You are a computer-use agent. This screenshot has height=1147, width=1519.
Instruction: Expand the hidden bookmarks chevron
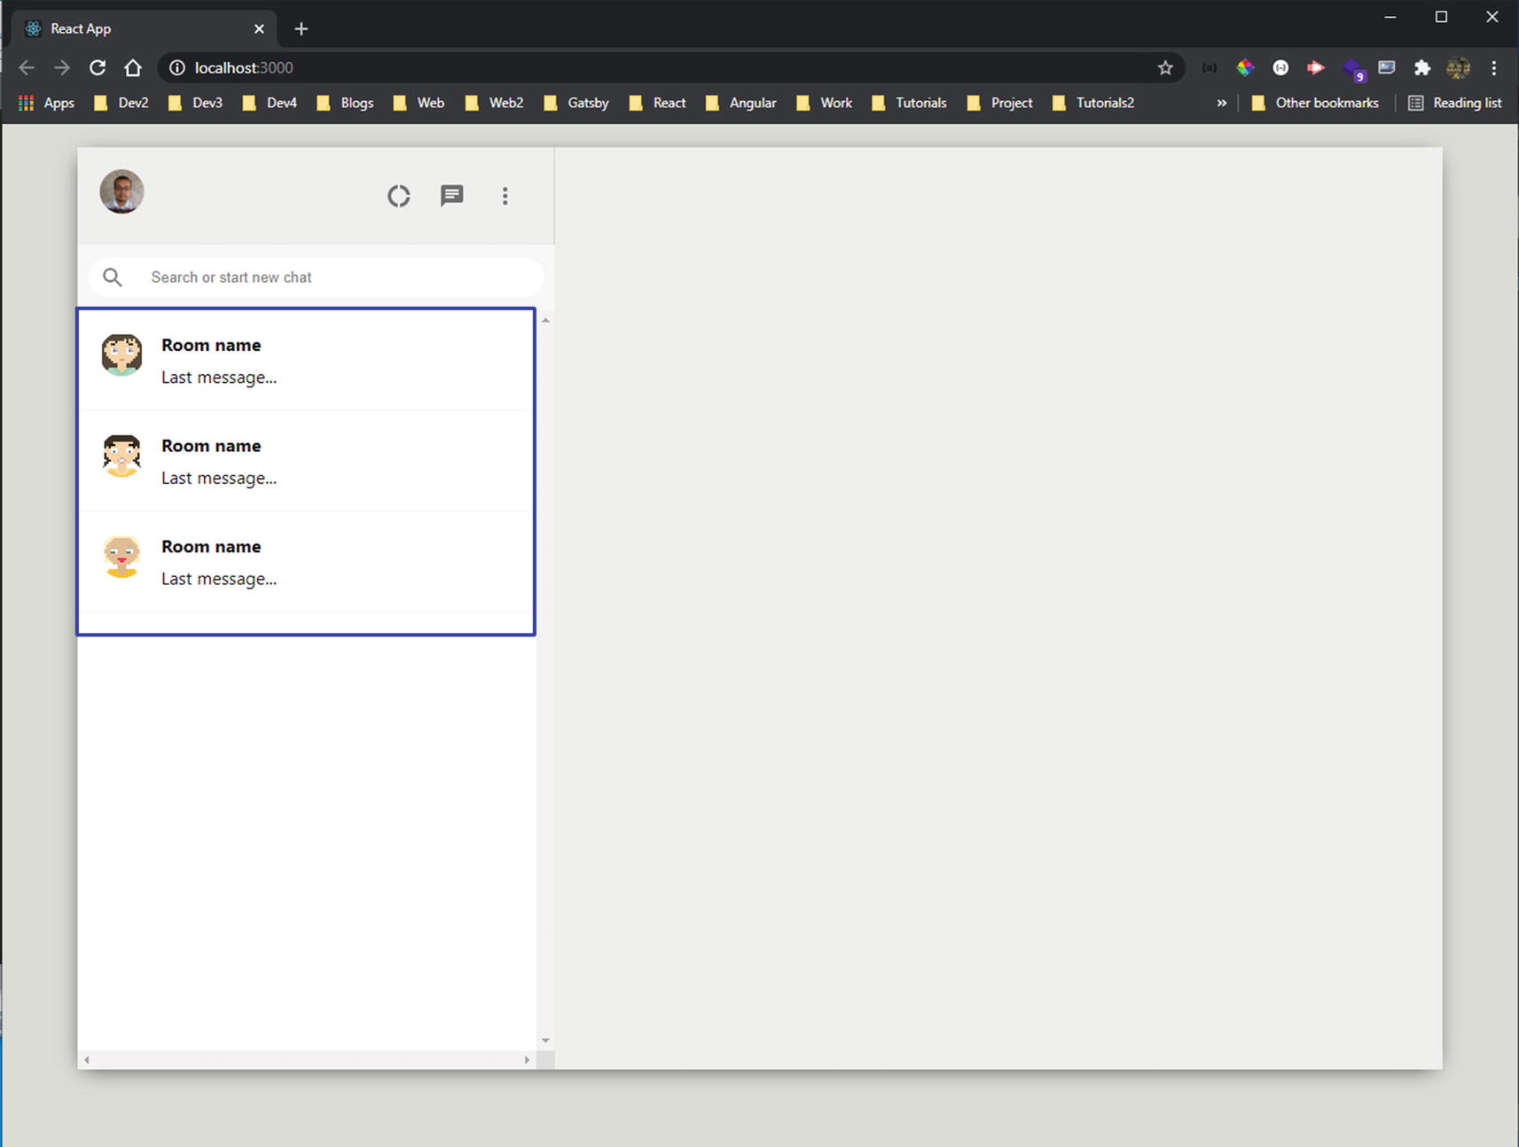click(x=1221, y=103)
